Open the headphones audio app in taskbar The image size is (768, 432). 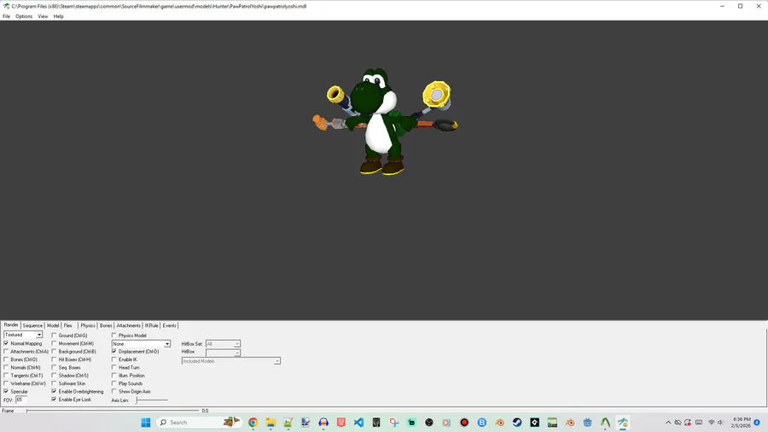(x=323, y=423)
